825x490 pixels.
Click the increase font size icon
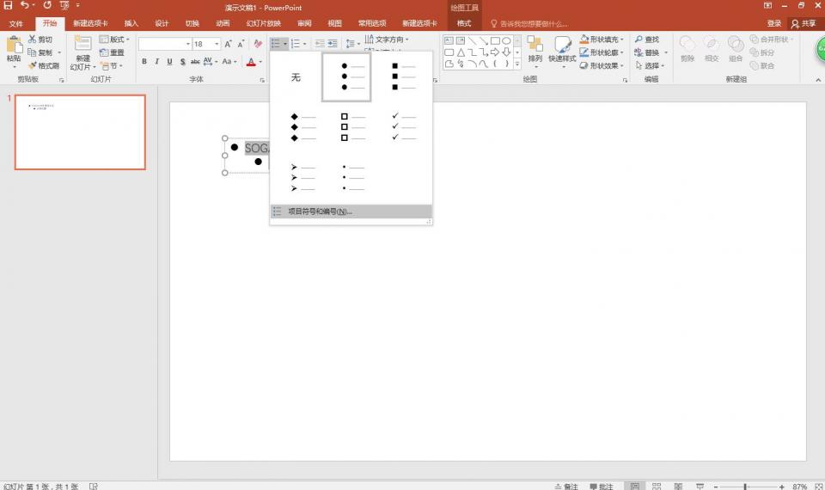[x=229, y=43]
